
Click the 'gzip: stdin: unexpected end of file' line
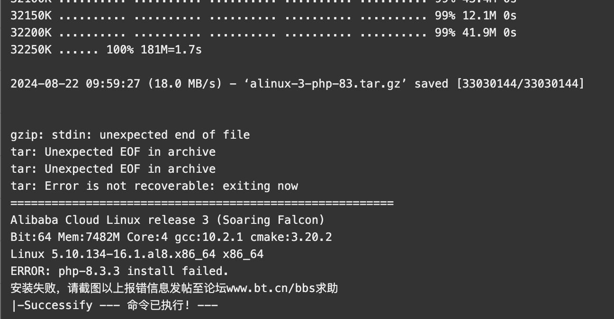click(130, 135)
